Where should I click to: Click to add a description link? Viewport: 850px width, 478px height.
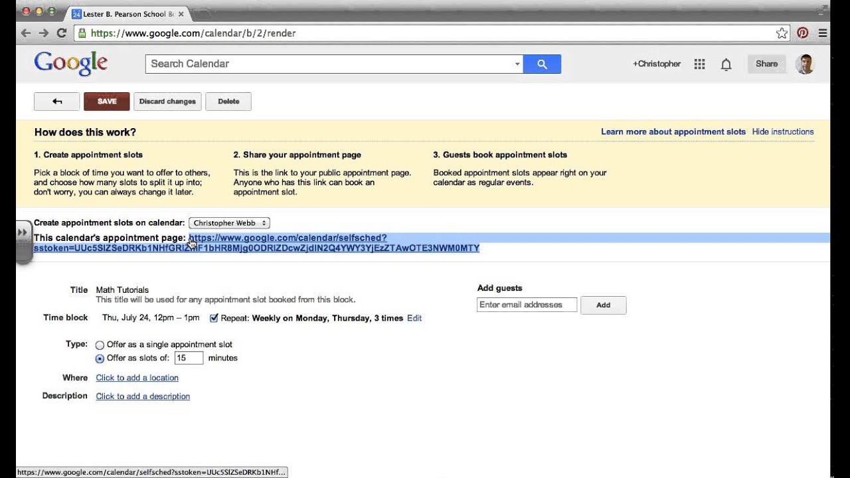pos(143,396)
